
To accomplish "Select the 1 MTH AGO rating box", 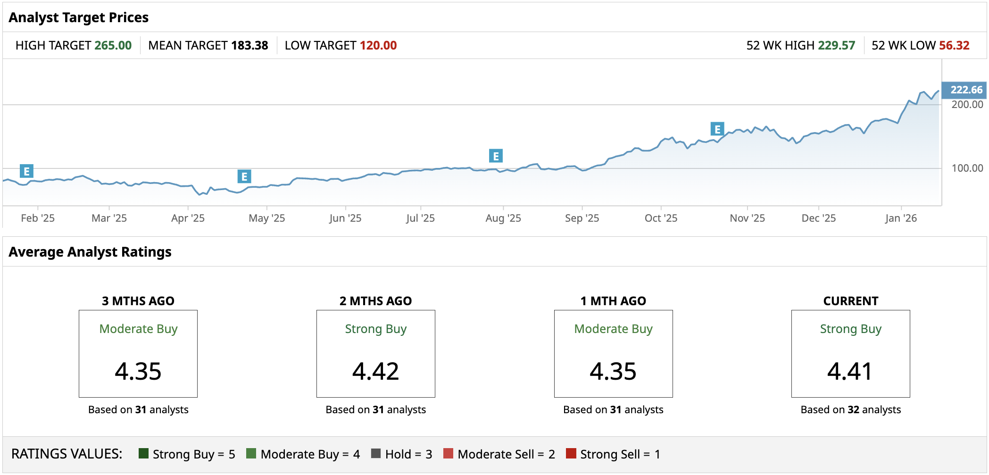I will (613, 354).
